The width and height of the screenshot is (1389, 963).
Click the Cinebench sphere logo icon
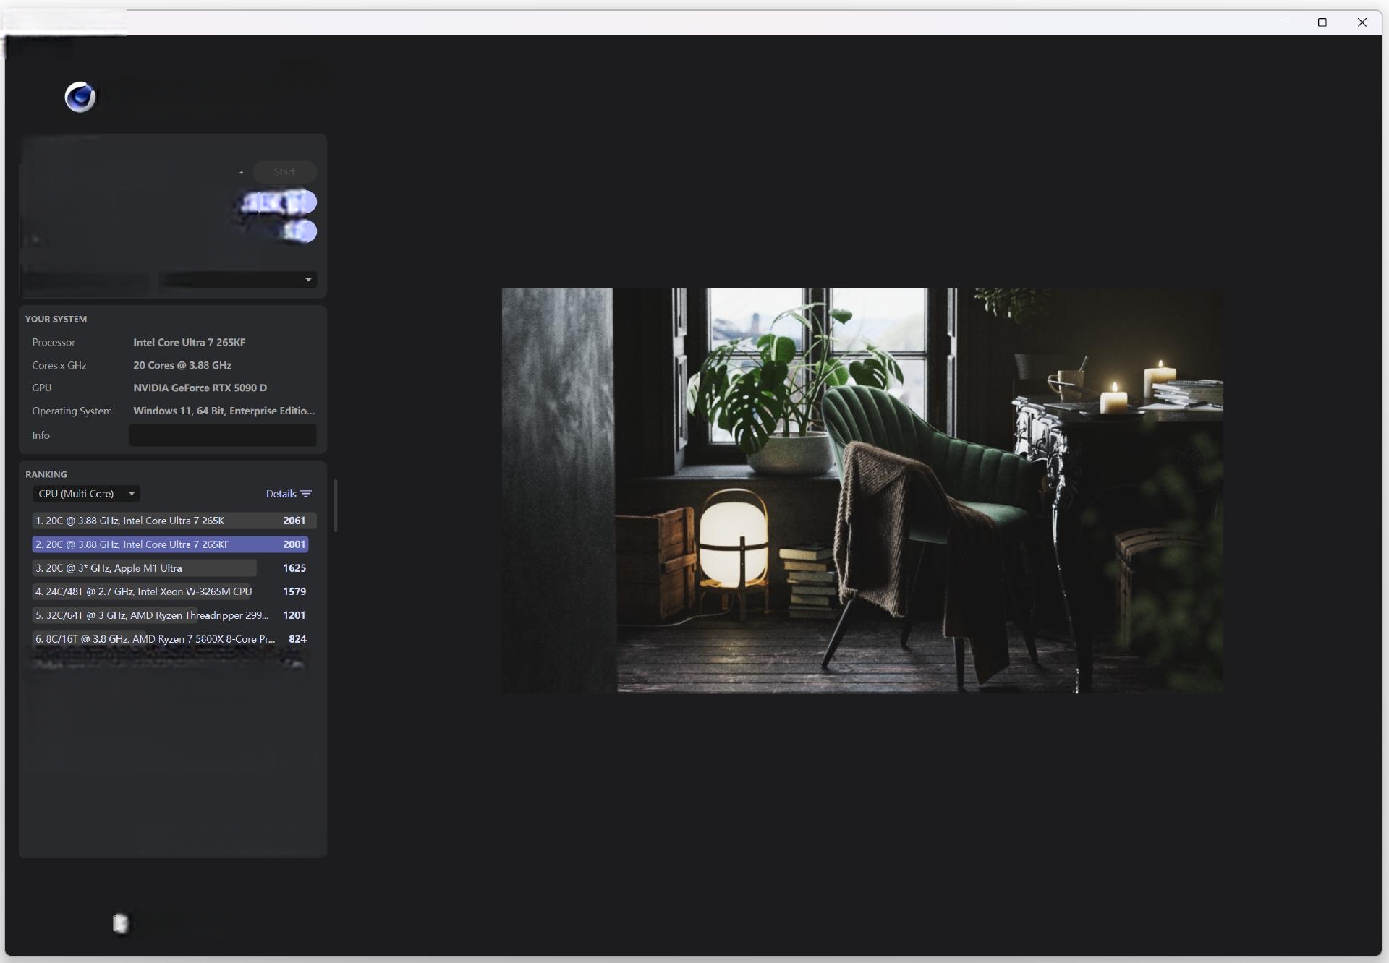point(80,97)
